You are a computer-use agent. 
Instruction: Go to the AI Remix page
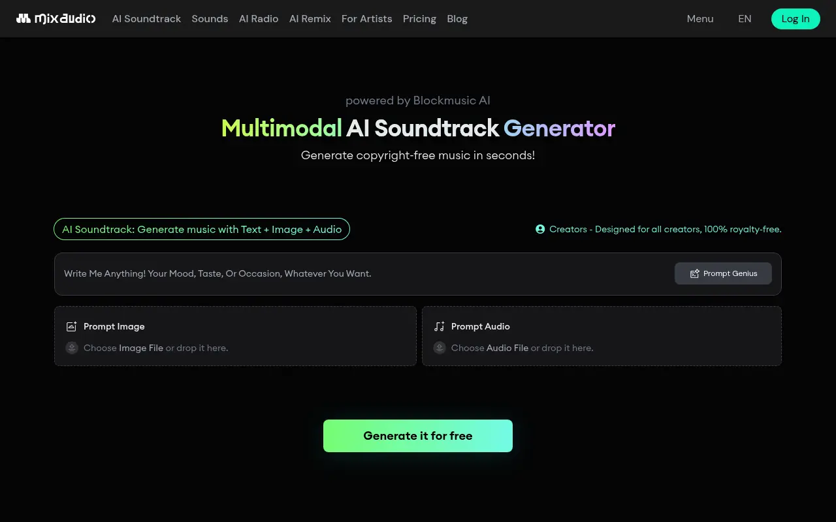click(310, 19)
